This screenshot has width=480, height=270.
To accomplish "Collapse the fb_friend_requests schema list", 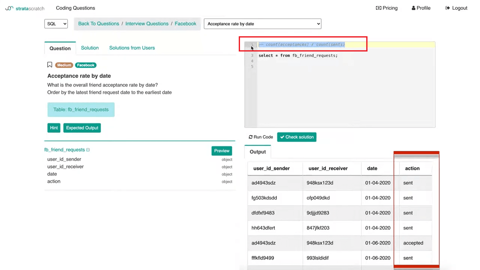I will pyautogui.click(x=88, y=150).
